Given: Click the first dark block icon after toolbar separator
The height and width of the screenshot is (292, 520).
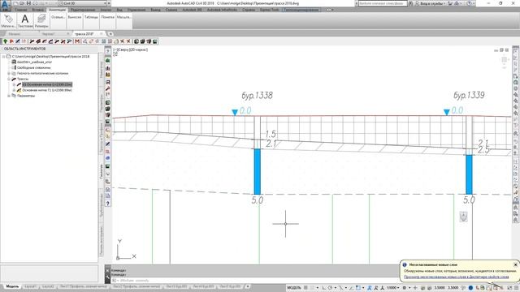Looking at the screenshot, I should (x=136, y=41).
